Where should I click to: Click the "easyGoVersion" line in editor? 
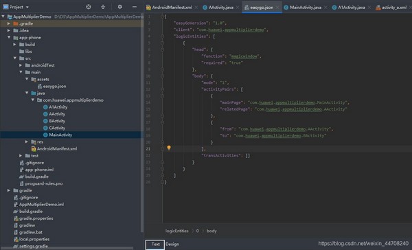(x=200, y=23)
